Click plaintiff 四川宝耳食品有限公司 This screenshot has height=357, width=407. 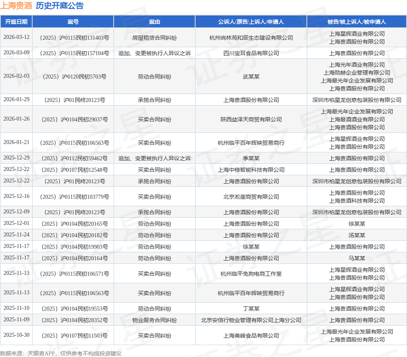coord(251,53)
